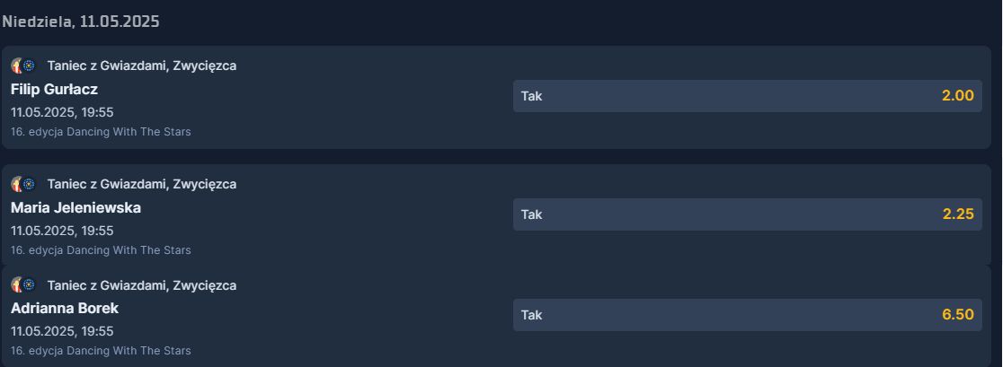Click the dancer icon on Adrianna Borek card
Image resolution: width=1003 pixels, height=367 pixels.
[17, 285]
